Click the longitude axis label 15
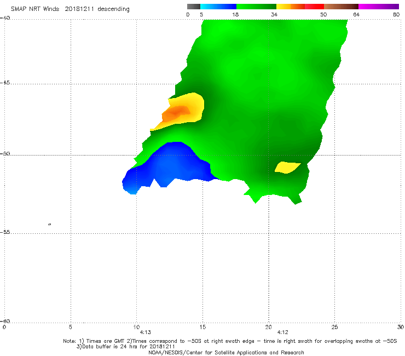This screenshot has width=405, height=356. coord(202,327)
